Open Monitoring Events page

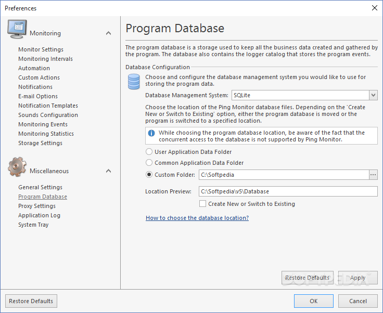[43, 124]
